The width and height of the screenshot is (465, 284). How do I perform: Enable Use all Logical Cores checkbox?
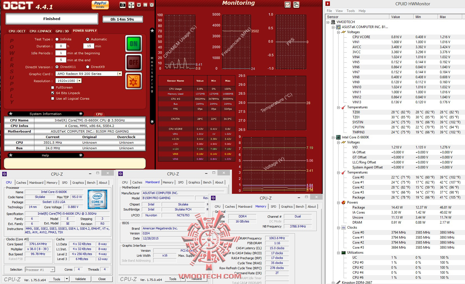tap(52, 99)
